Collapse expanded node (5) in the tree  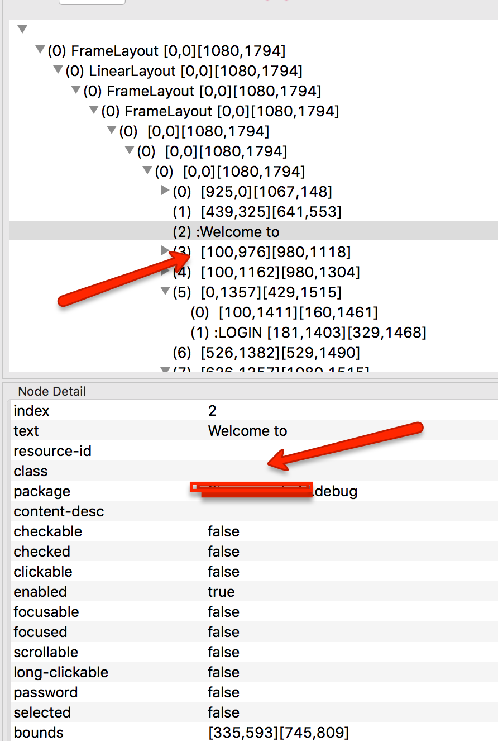click(x=165, y=291)
